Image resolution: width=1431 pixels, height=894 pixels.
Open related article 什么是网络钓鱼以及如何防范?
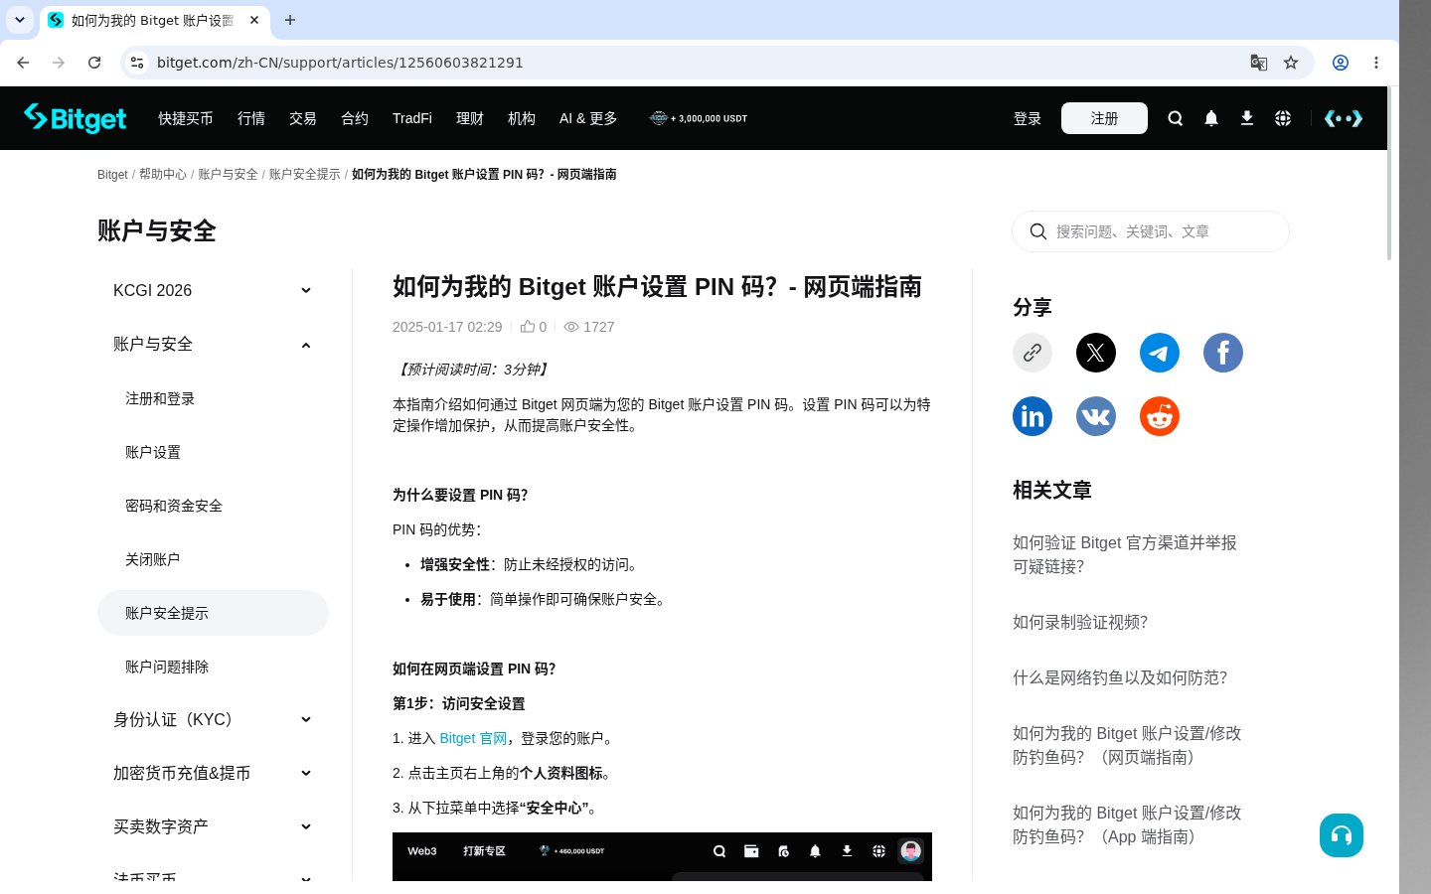click(x=1120, y=677)
